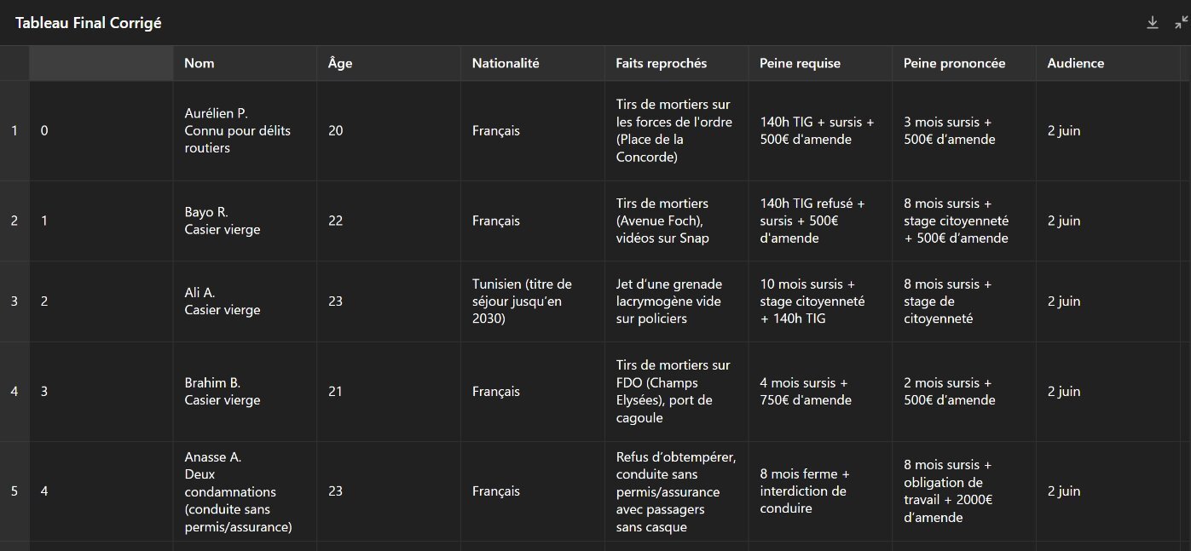This screenshot has height=551, width=1191.
Task: Click the Aurélien P. name cell
Action: point(245,130)
